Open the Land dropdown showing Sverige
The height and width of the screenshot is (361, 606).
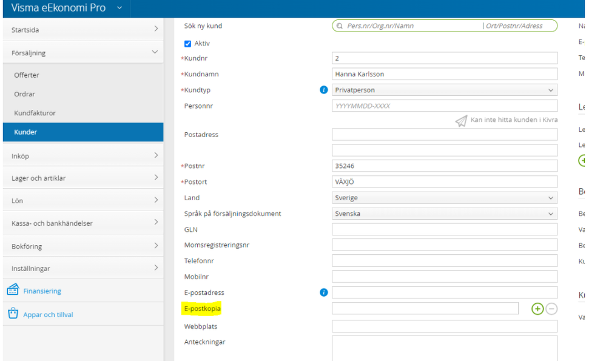click(x=444, y=198)
